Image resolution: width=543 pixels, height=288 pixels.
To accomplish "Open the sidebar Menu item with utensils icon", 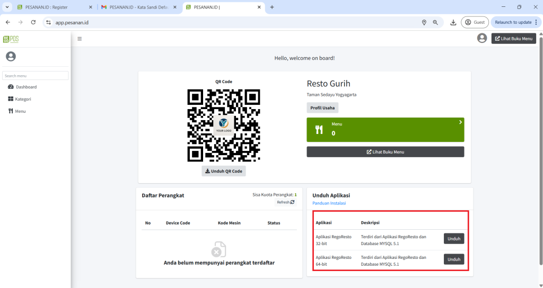I will pos(20,111).
